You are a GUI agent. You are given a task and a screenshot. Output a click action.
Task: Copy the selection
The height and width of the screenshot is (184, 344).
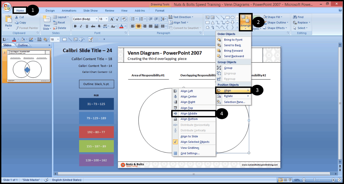tap(20, 23)
